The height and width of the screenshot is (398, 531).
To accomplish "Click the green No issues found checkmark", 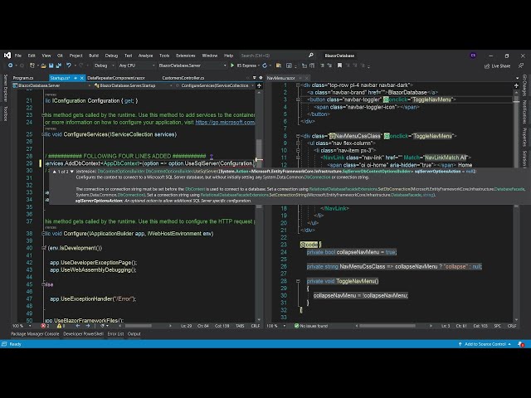I will [297, 326].
